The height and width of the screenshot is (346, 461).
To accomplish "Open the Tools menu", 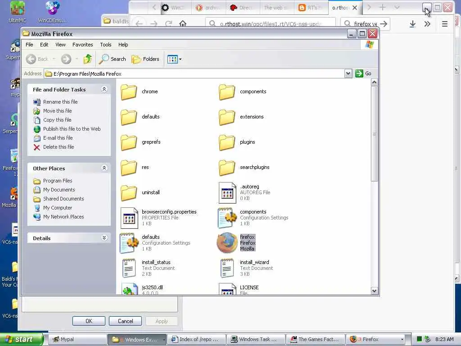I will pyautogui.click(x=105, y=45).
